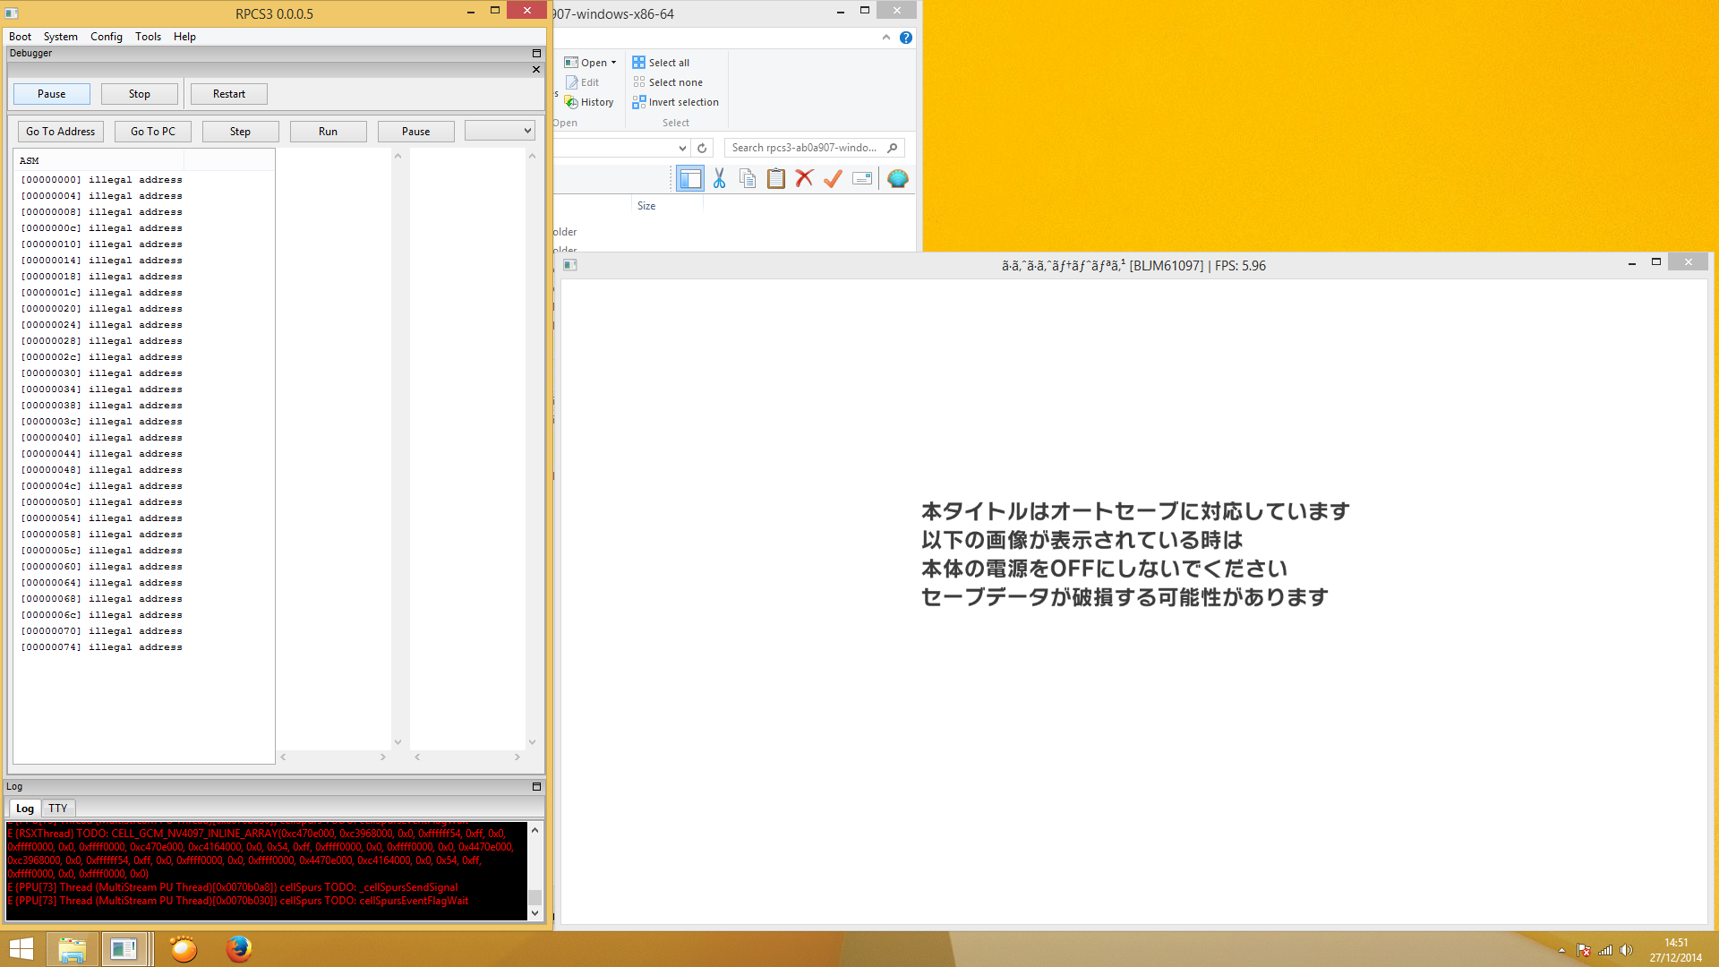This screenshot has height=967, width=1719.
Task: Open the Config menu in RPCS3
Action: (x=106, y=37)
